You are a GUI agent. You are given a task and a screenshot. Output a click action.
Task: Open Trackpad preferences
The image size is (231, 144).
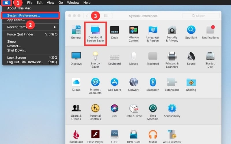pyautogui.click(x=153, y=58)
